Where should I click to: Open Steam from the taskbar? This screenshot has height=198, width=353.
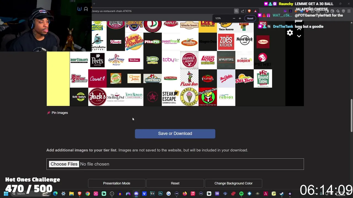click(282, 194)
